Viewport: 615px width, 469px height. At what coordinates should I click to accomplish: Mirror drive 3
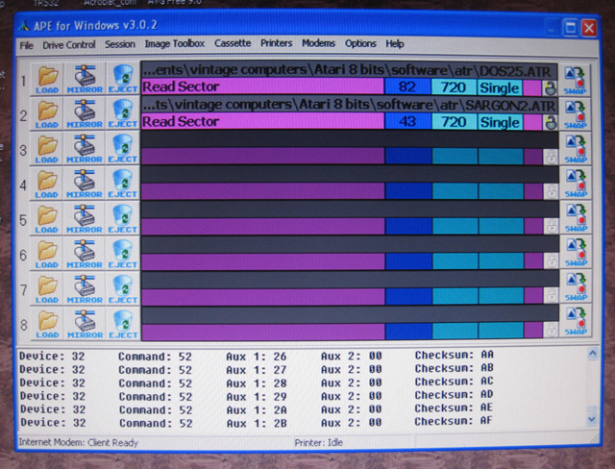(x=85, y=149)
